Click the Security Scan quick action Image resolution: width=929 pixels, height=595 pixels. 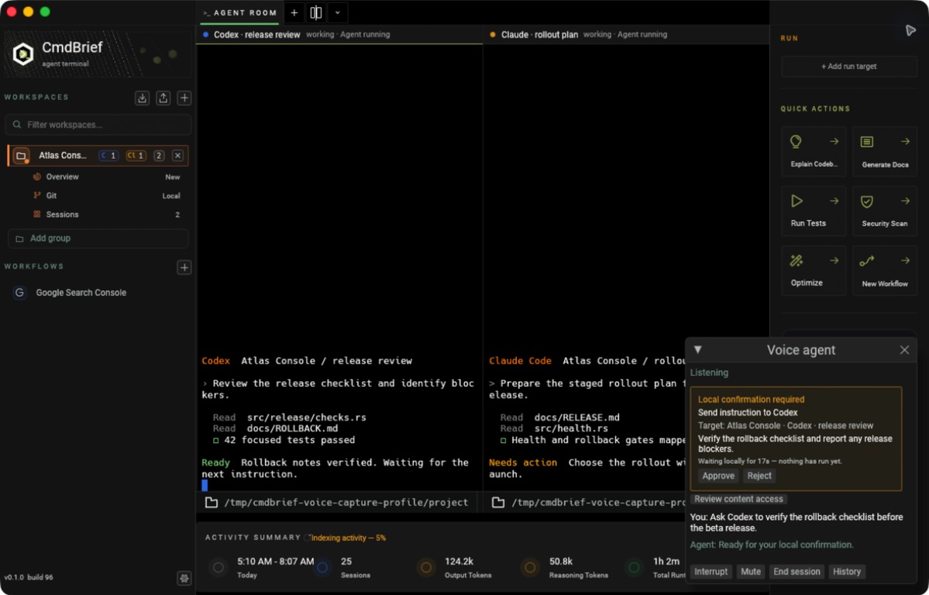click(885, 211)
